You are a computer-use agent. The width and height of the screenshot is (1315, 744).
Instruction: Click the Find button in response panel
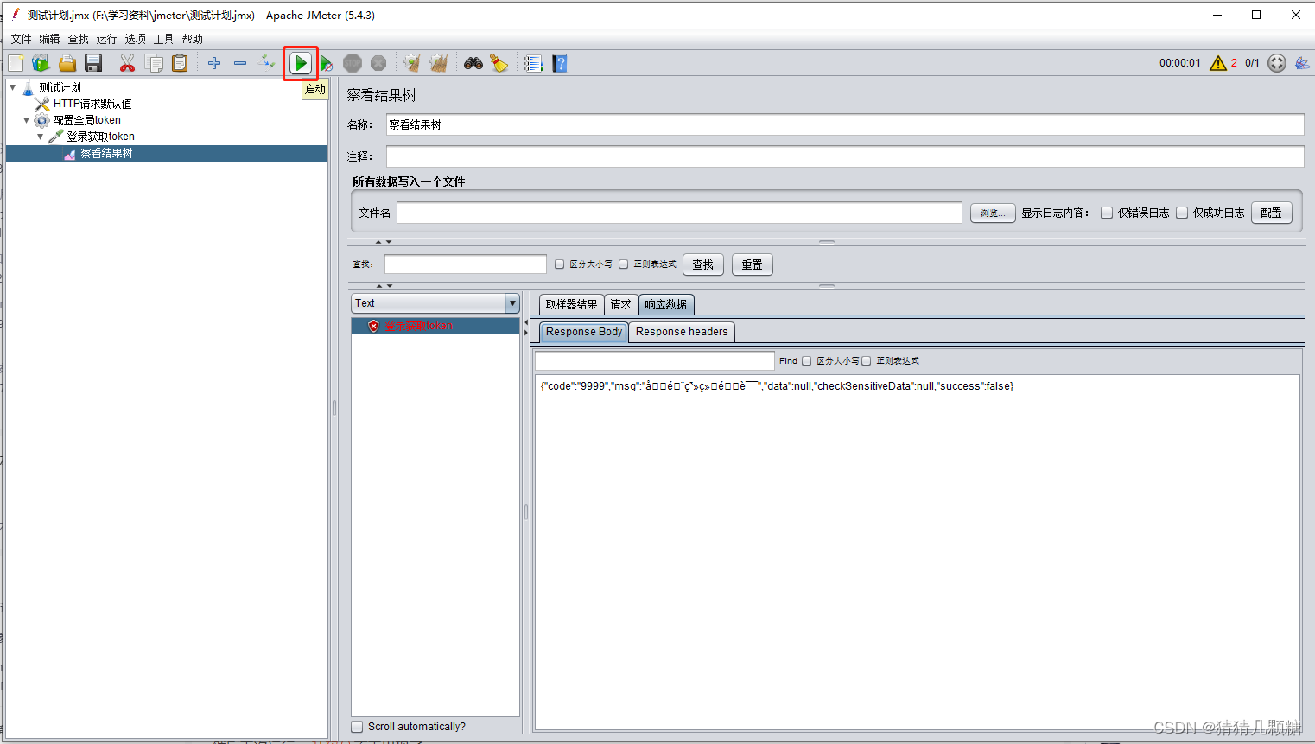coord(788,361)
